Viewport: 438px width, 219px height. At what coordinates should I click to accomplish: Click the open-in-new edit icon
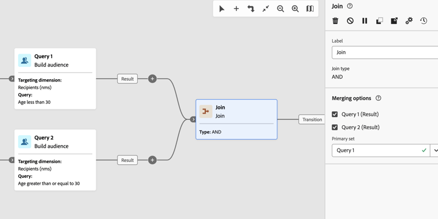pos(394,20)
